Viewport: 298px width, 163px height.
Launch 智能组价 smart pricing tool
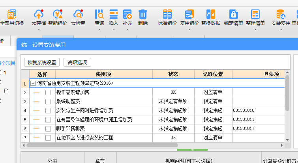click(58, 14)
